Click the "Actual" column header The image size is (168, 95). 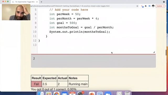[62, 78]
